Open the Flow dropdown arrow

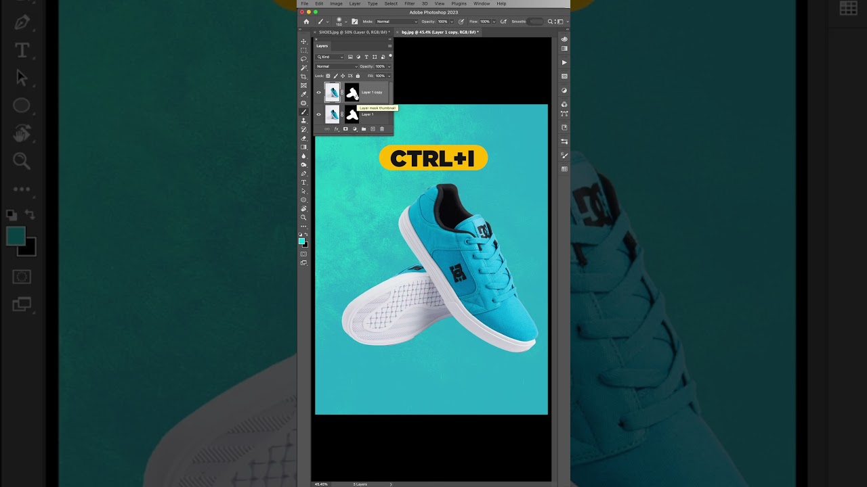point(494,22)
